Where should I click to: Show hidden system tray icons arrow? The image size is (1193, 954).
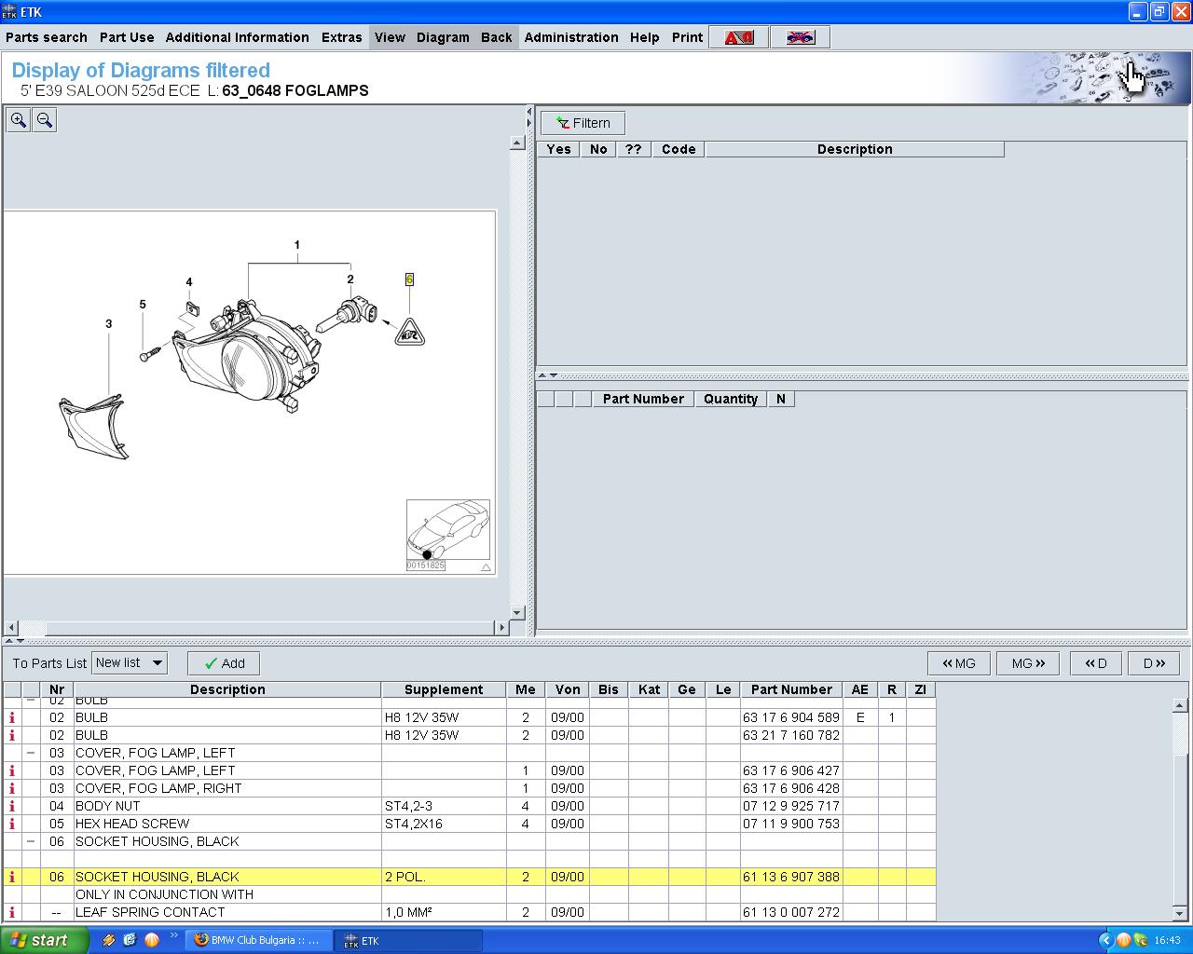point(1105,940)
